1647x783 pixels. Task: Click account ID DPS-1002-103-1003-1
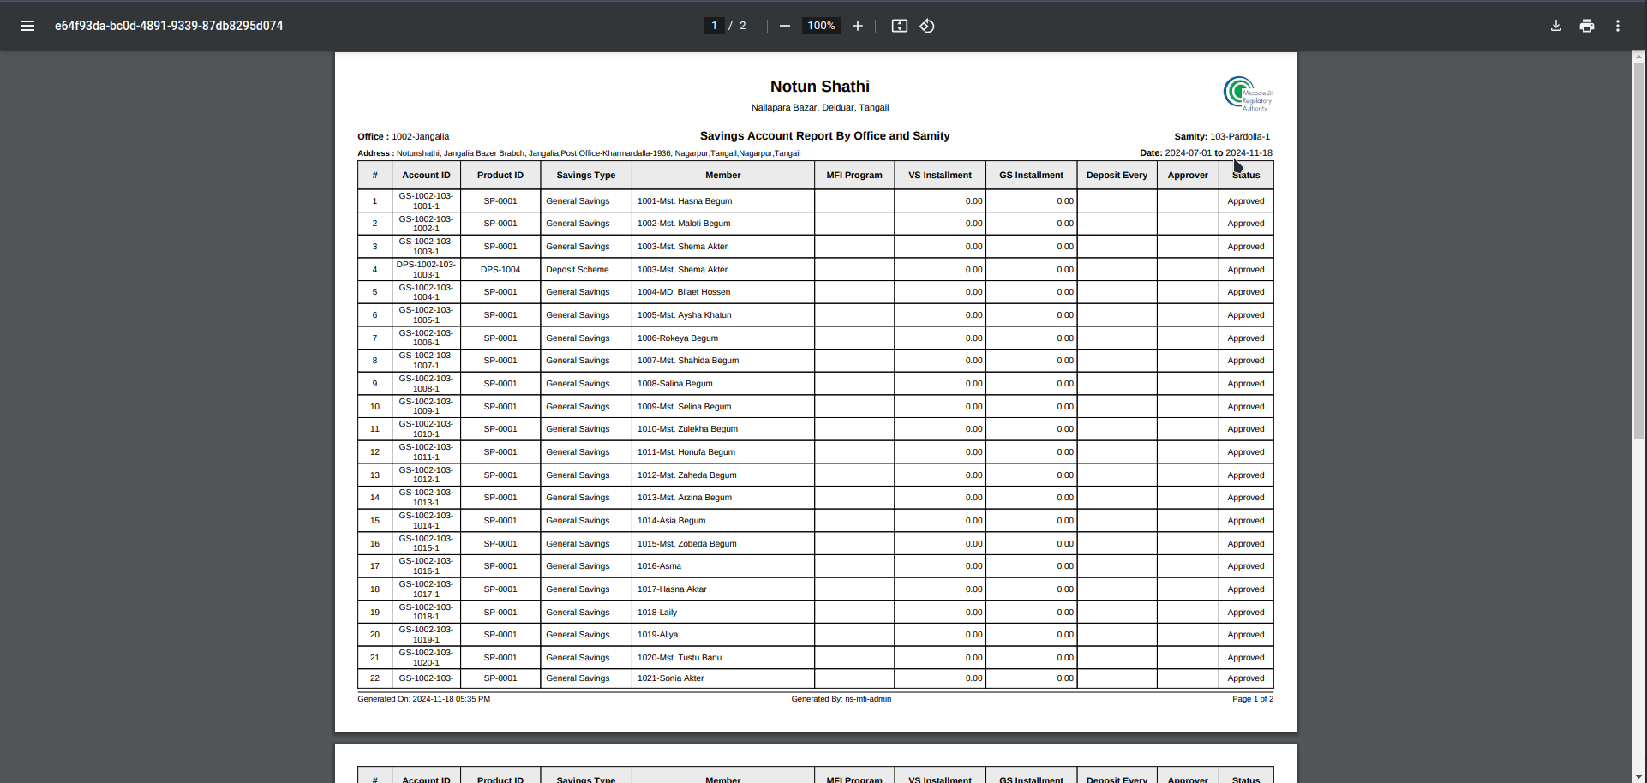click(x=426, y=270)
